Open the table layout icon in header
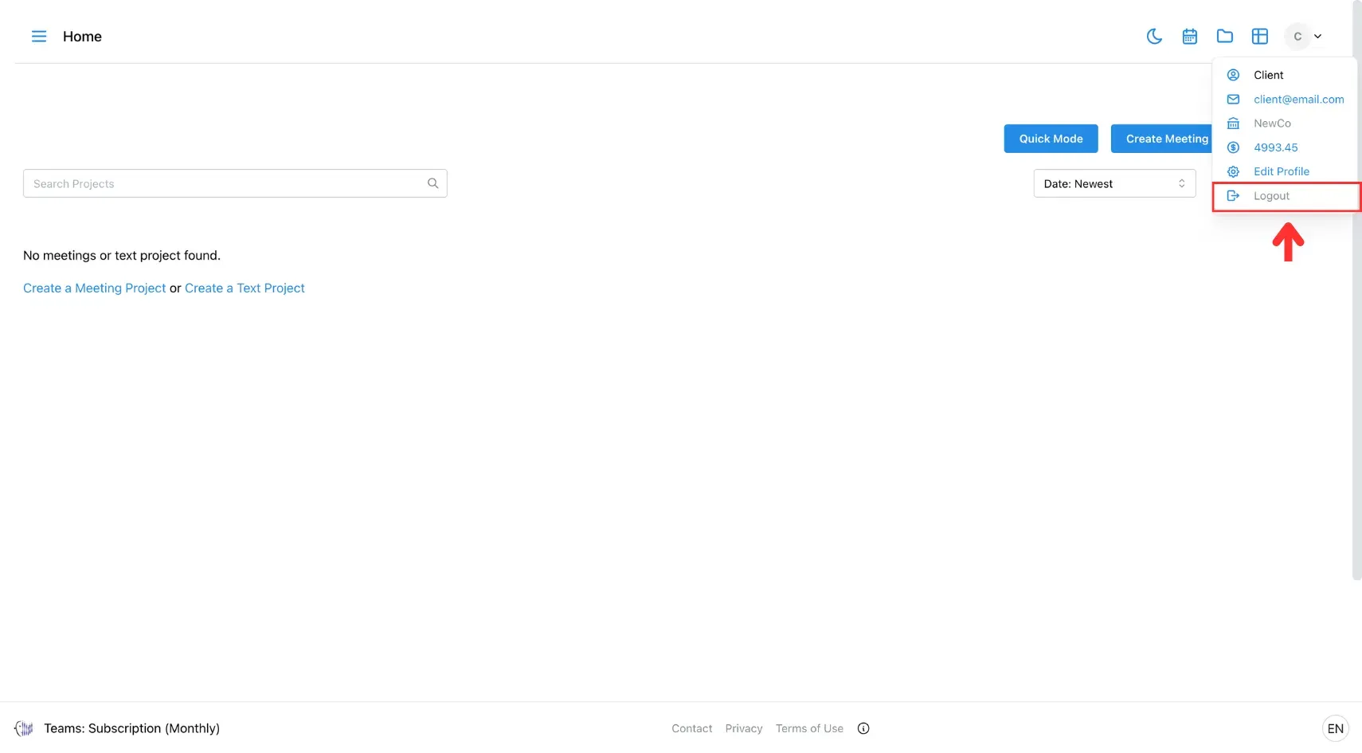1362x753 pixels. pyautogui.click(x=1260, y=37)
